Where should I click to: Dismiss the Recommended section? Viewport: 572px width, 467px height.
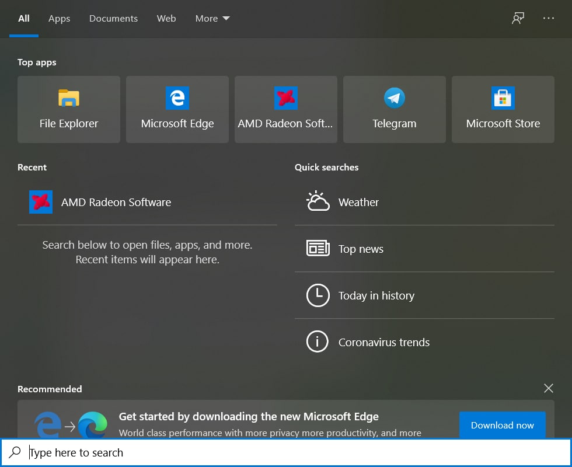pos(548,388)
